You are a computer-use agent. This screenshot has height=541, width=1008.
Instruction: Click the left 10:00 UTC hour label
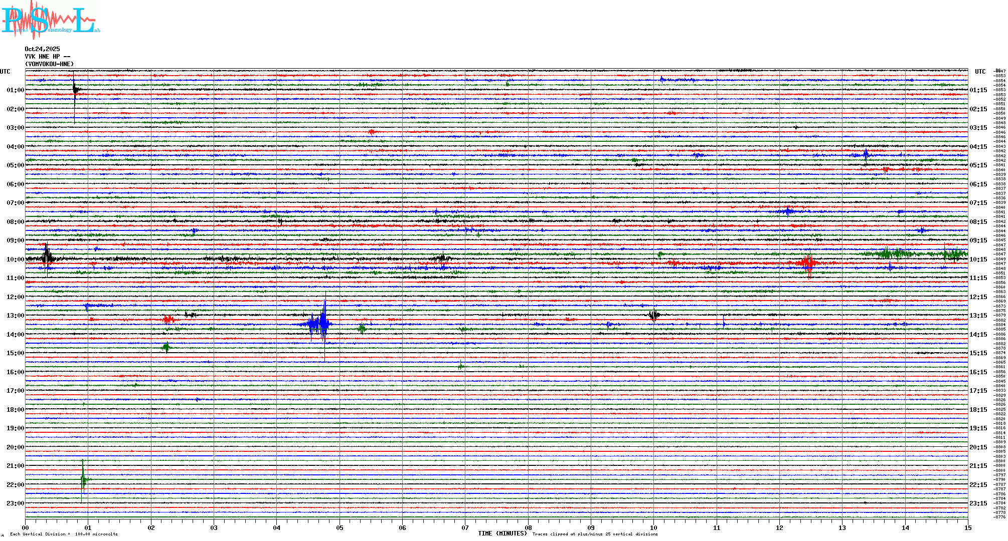click(x=15, y=259)
